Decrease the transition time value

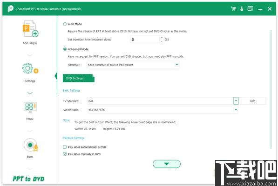click(x=162, y=41)
